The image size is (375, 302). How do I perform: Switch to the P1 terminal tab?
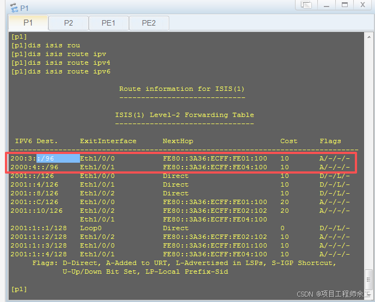pos(28,23)
